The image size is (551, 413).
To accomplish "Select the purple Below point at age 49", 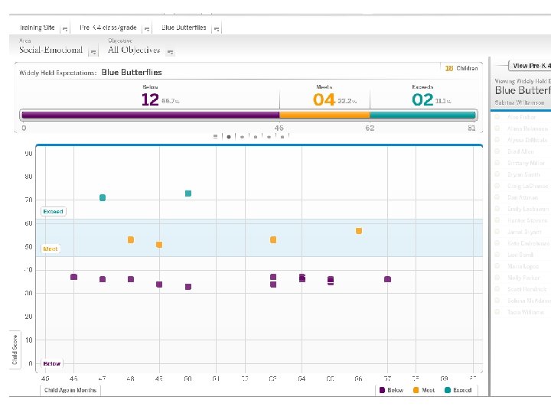I will point(159,284).
